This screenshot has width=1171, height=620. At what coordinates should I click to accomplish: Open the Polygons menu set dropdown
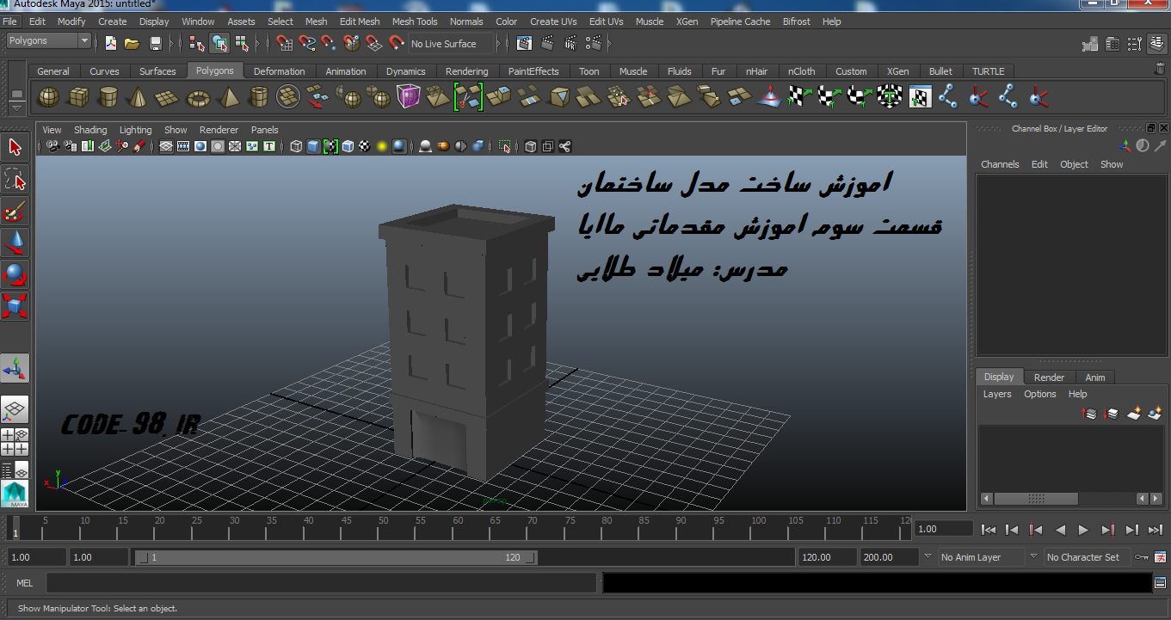point(49,40)
